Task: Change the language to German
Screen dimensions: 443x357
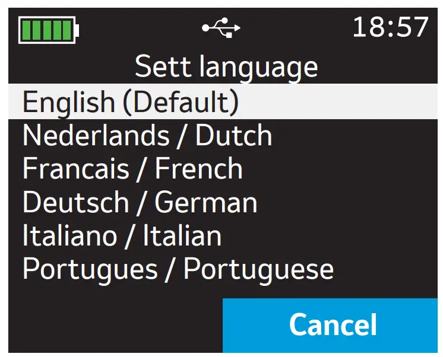Action: click(140, 202)
